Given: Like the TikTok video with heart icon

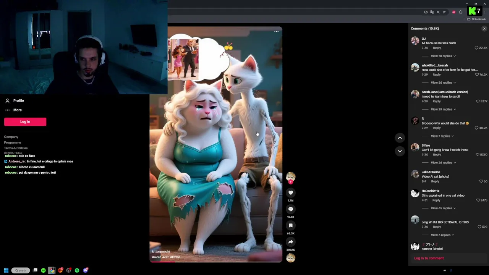Looking at the screenshot, I should point(291,193).
